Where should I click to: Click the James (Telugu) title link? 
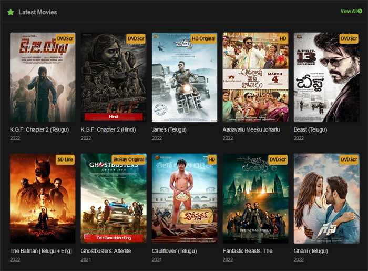point(169,129)
